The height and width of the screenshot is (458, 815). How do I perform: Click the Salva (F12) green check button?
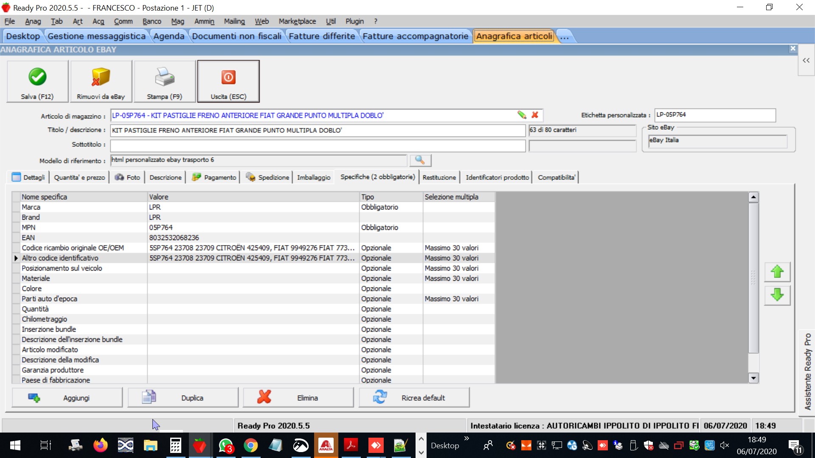tap(37, 81)
